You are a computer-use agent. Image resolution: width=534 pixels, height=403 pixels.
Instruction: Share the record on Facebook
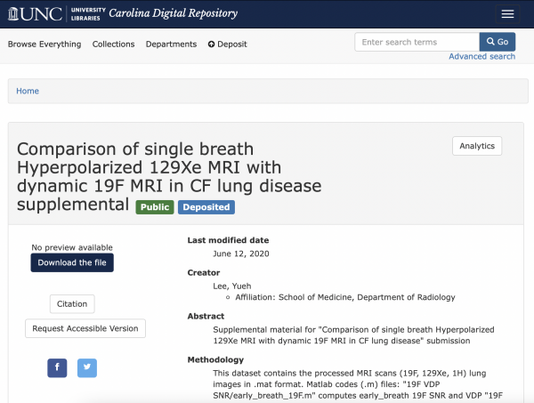pos(57,367)
